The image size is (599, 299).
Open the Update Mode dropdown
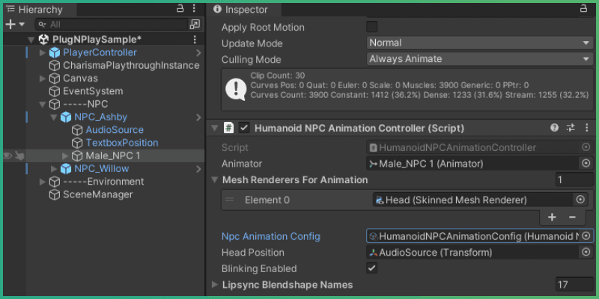click(480, 43)
